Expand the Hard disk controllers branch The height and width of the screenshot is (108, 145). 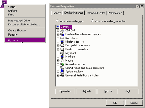58,49
